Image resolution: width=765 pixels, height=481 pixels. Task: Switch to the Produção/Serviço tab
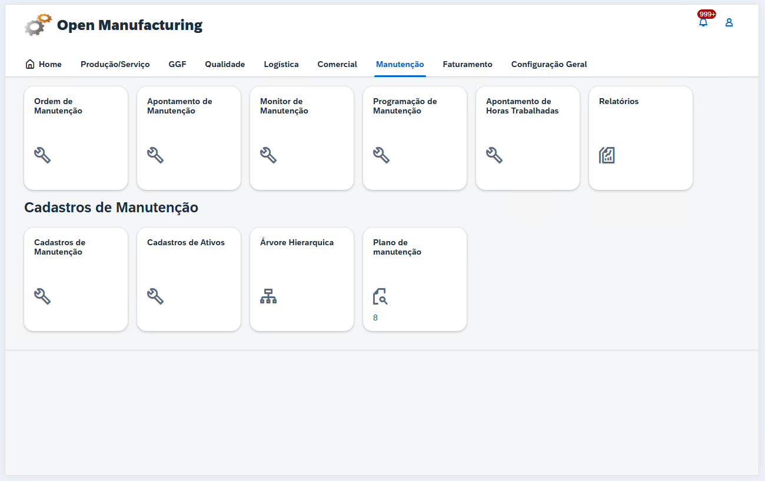click(x=115, y=64)
